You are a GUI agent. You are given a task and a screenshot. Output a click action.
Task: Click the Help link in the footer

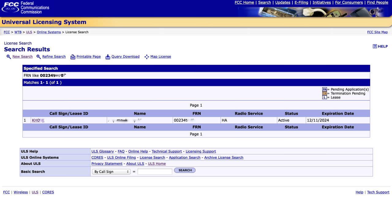point(359,192)
